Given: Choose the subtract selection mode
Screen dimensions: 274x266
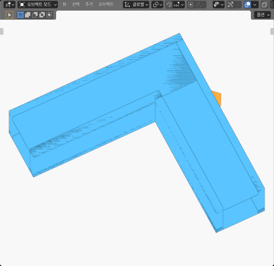Looking at the screenshot, I should [x=35, y=15].
